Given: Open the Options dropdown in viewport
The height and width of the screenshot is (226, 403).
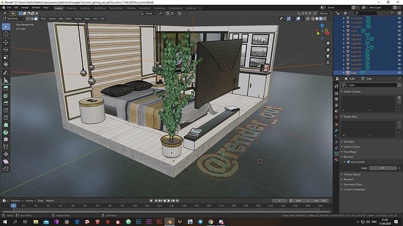Looking at the screenshot, I should point(325,13).
